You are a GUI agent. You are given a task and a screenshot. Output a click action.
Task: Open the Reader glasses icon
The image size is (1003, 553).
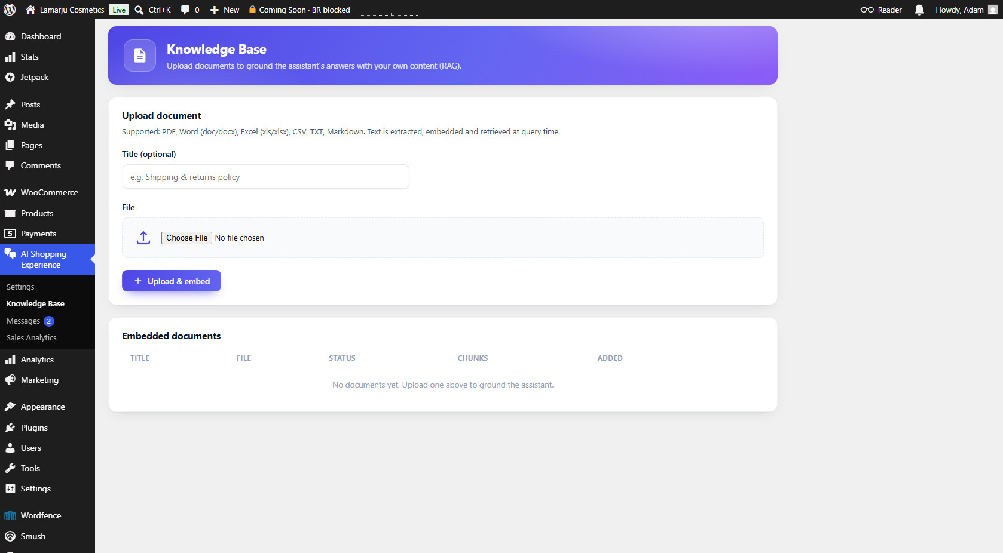pyautogui.click(x=867, y=10)
